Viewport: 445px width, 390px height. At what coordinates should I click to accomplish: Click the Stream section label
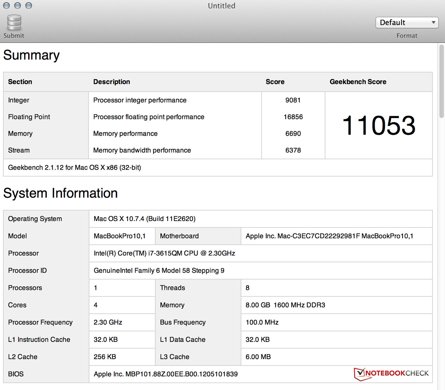click(19, 150)
